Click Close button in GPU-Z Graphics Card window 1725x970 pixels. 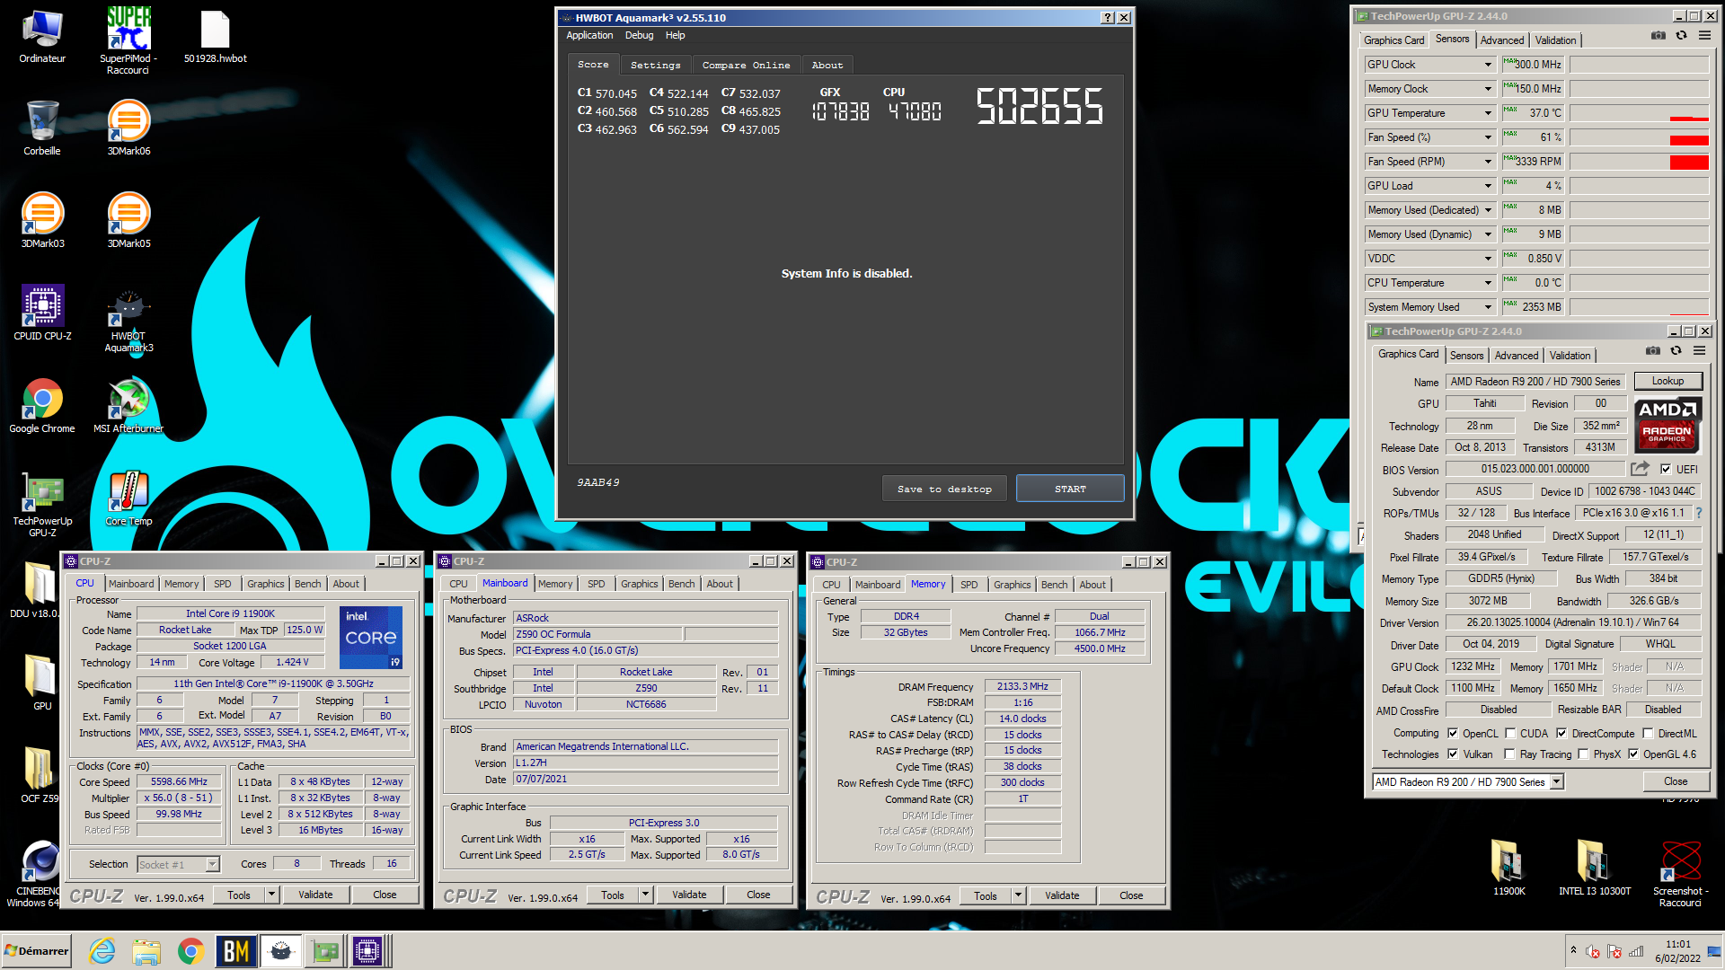click(x=1676, y=781)
